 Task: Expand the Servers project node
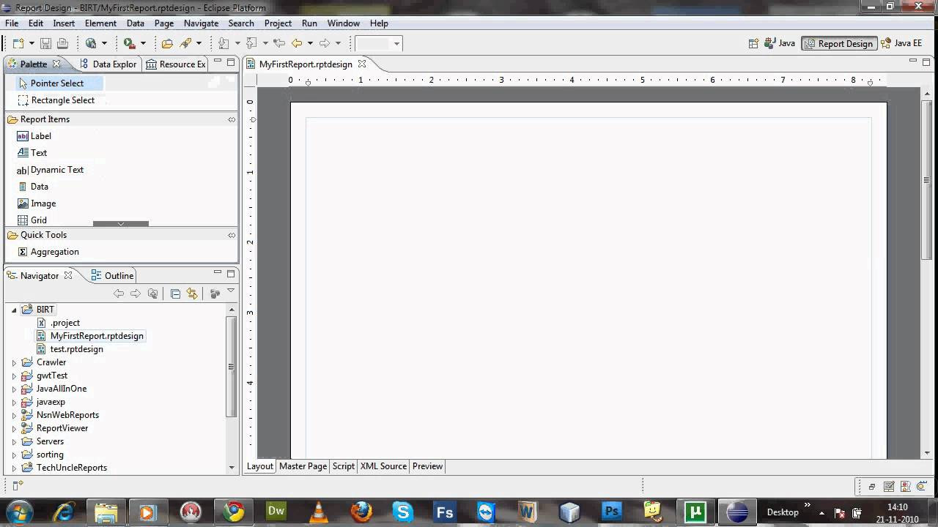13,441
